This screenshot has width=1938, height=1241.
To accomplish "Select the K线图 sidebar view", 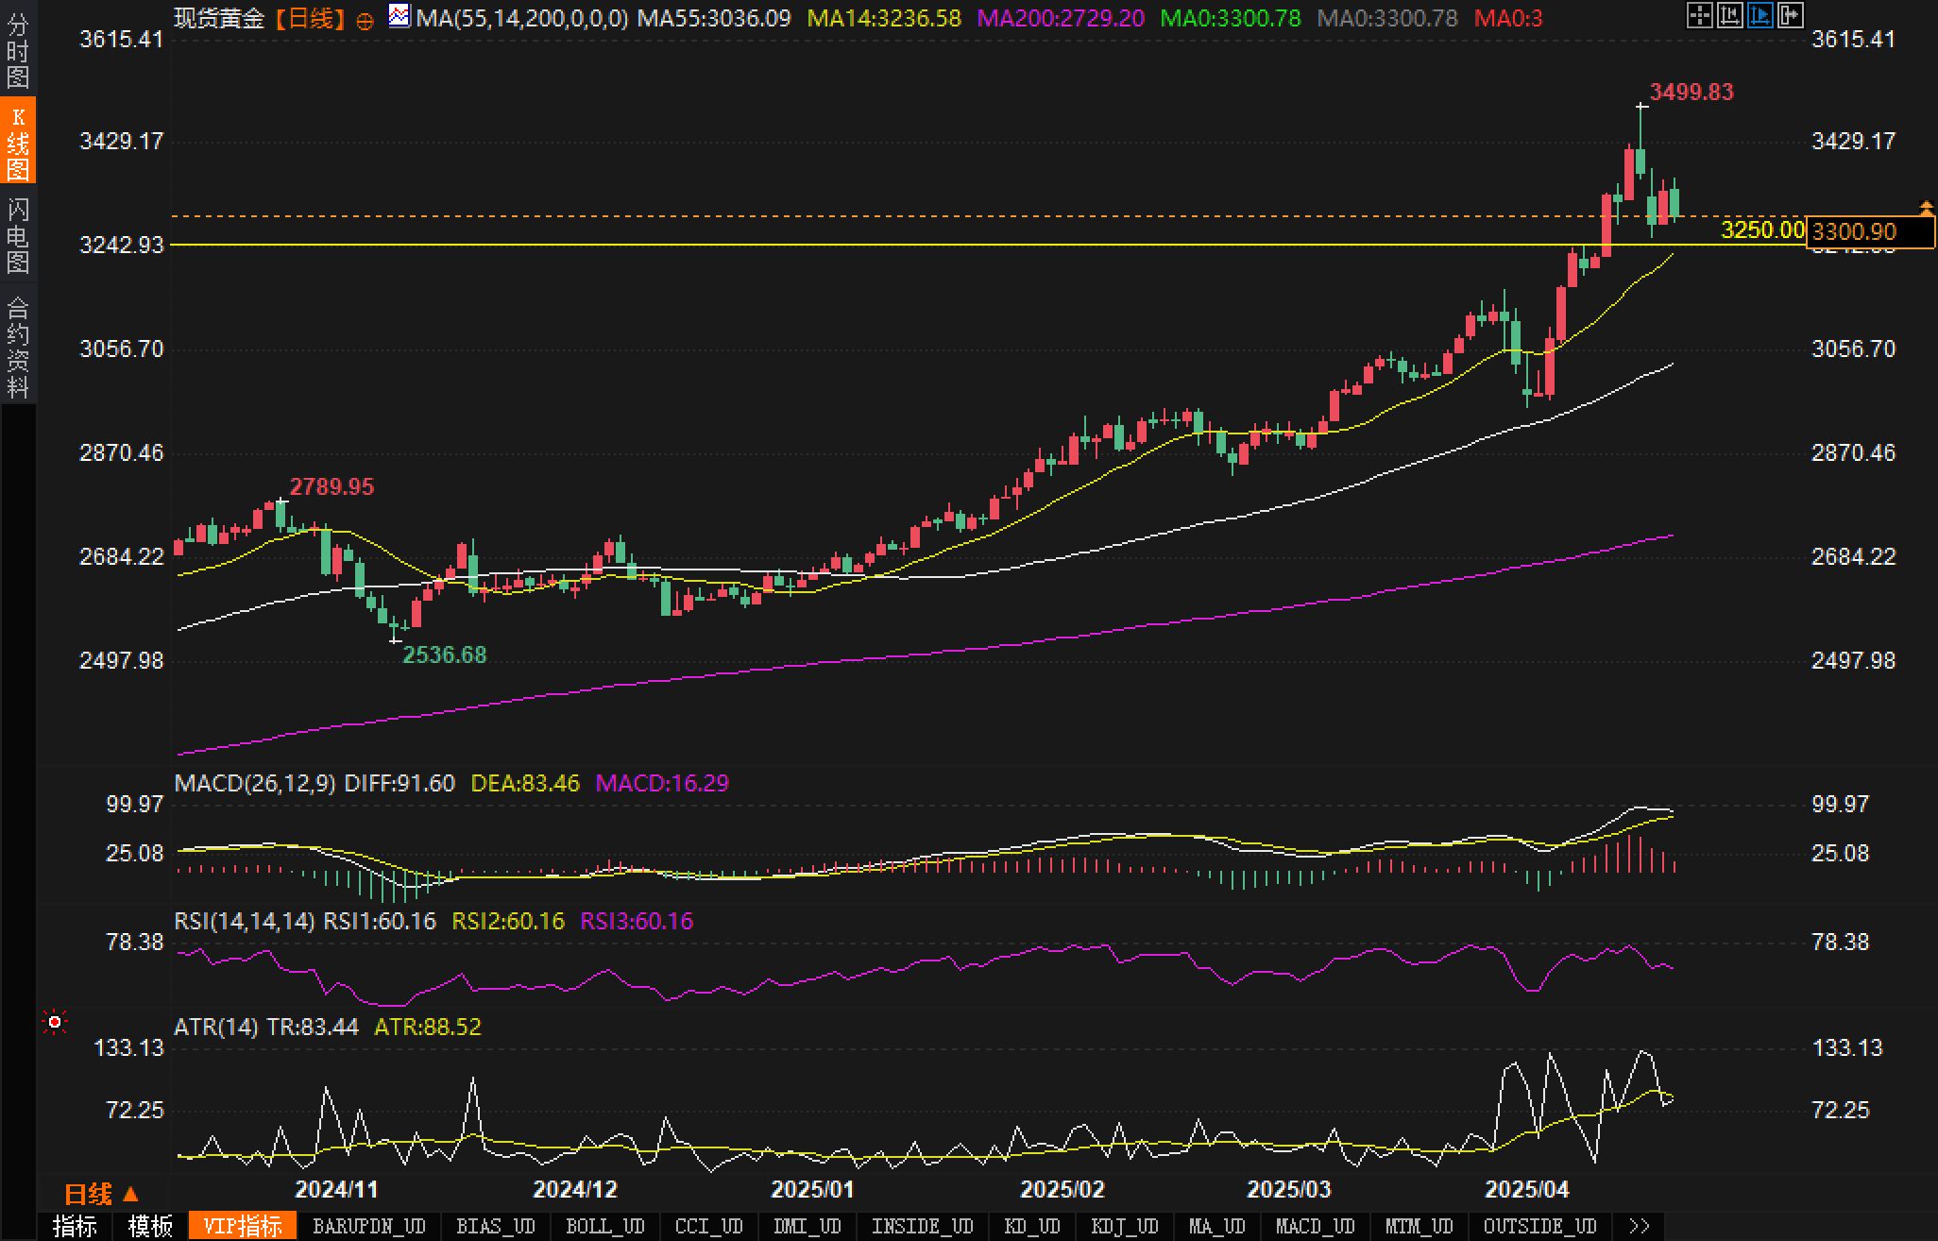I will [x=18, y=142].
